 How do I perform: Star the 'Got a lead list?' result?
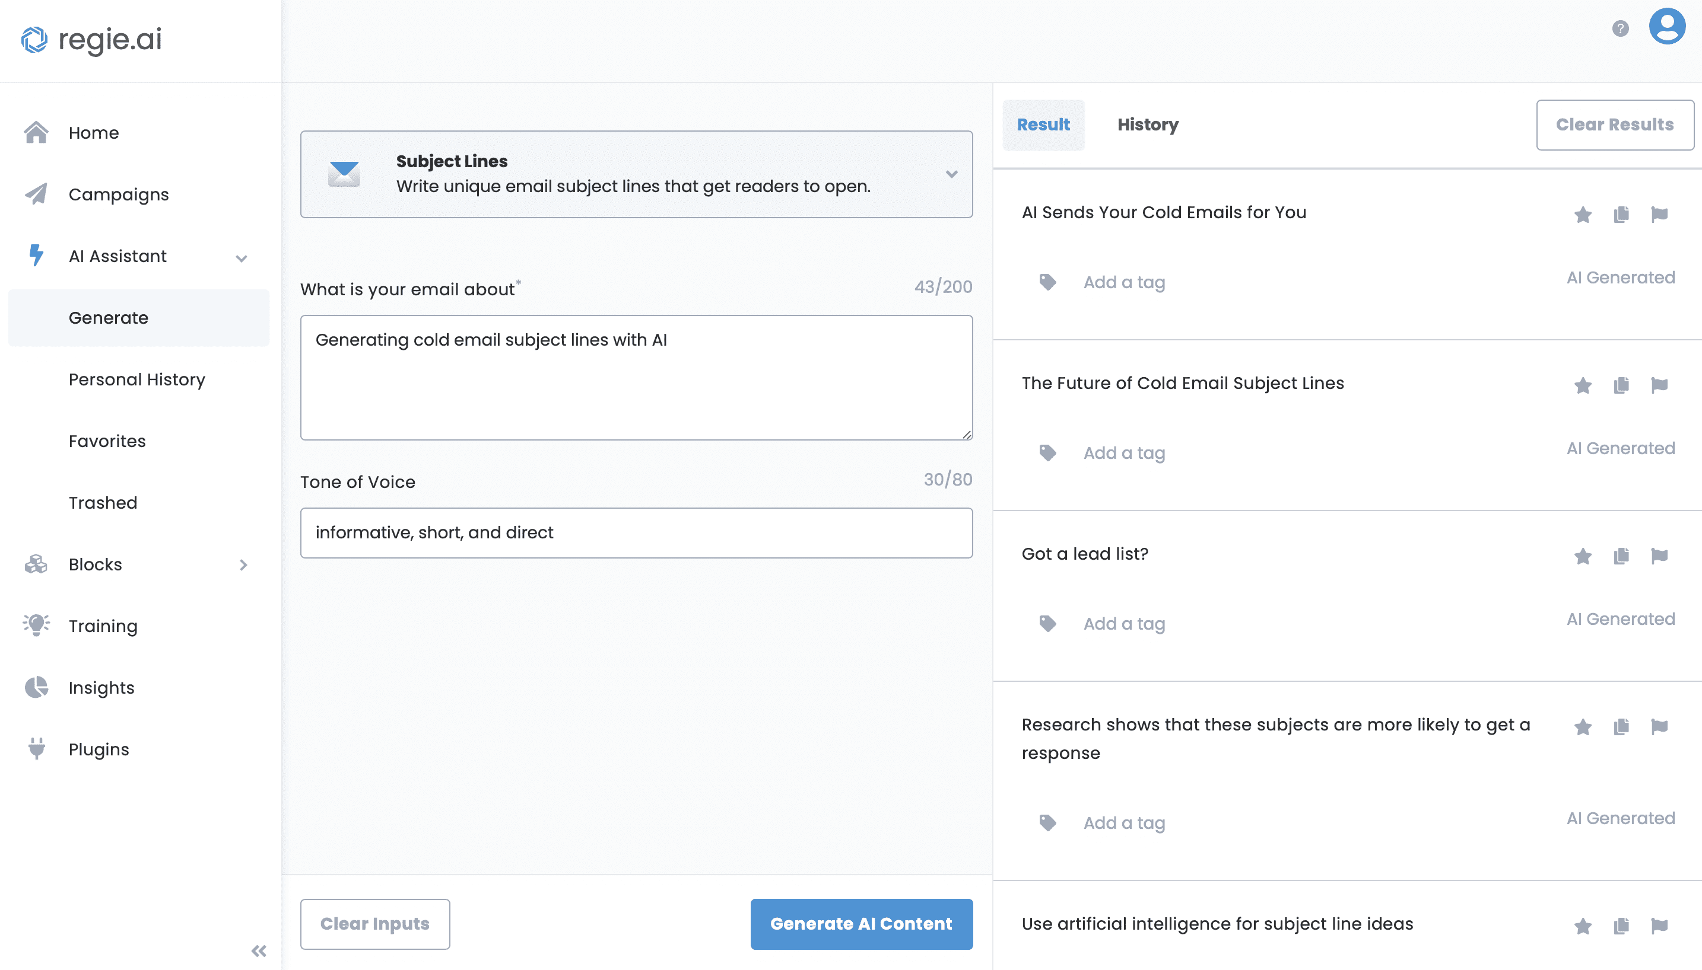coord(1582,556)
